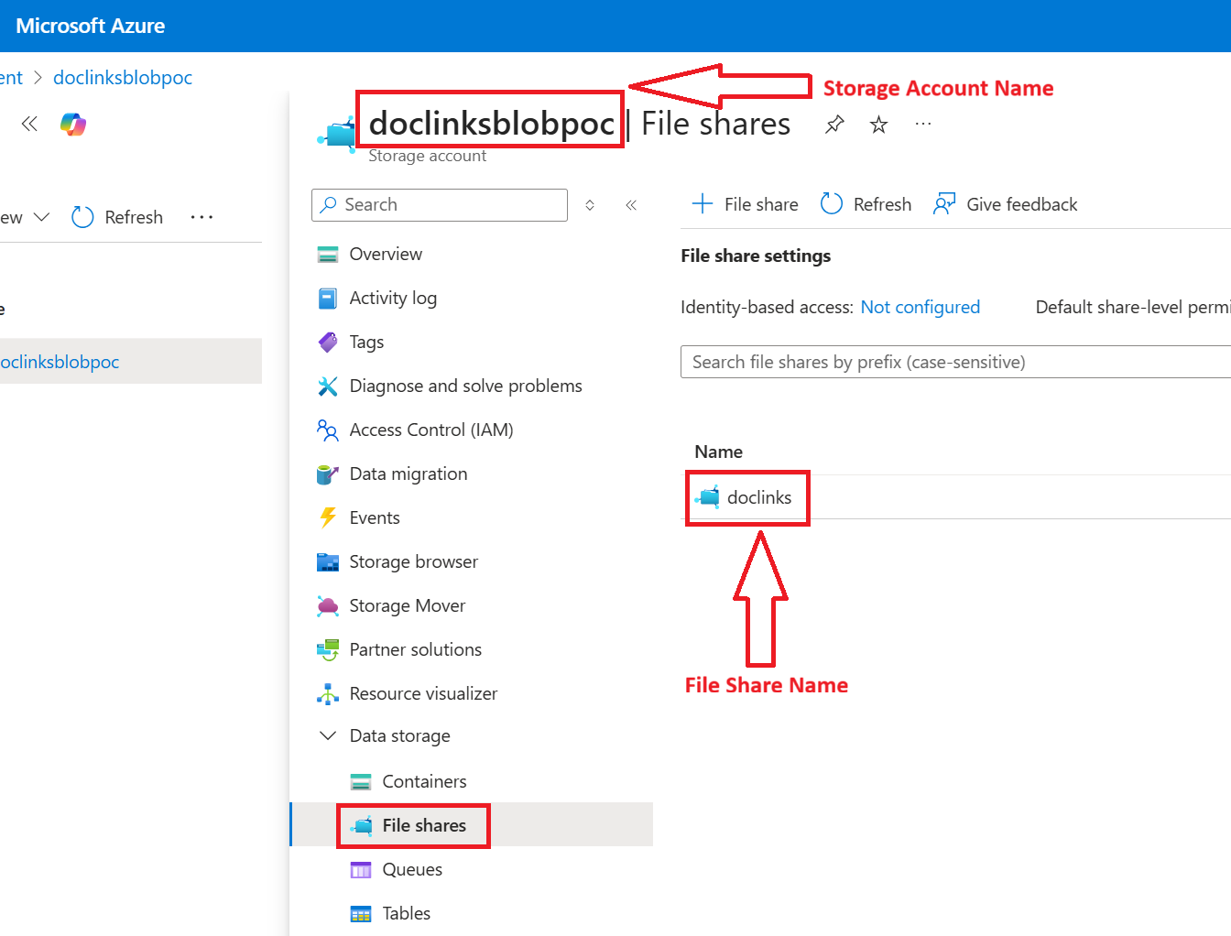Select Access Control (IAM) in menu
This screenshot has width=1231, height=936.
pyautogui.click(x=430, y=430)
